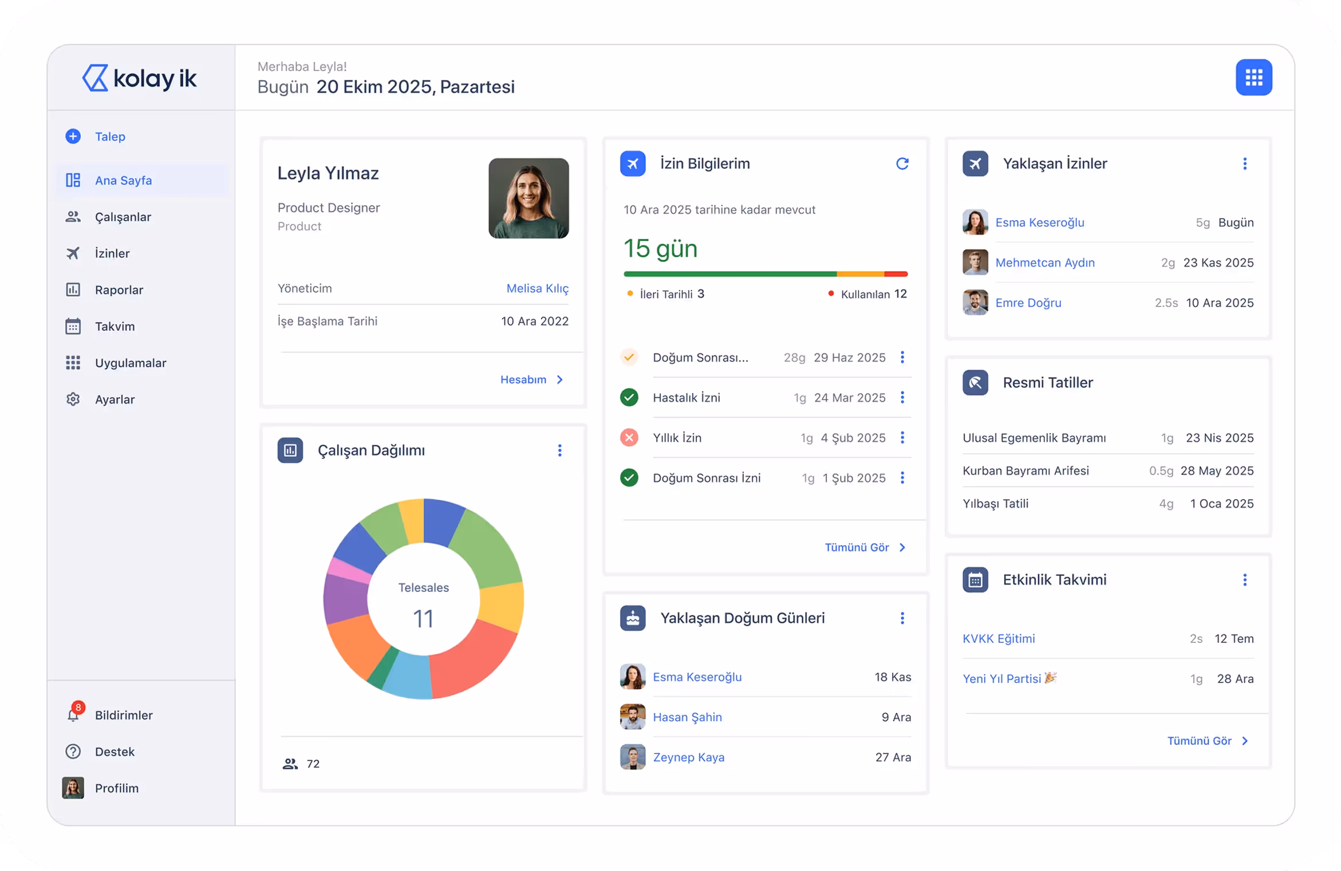Refresh the İzin Bilgilerim card
This screenshot has width=1341, height=871.
pos(902,164)
